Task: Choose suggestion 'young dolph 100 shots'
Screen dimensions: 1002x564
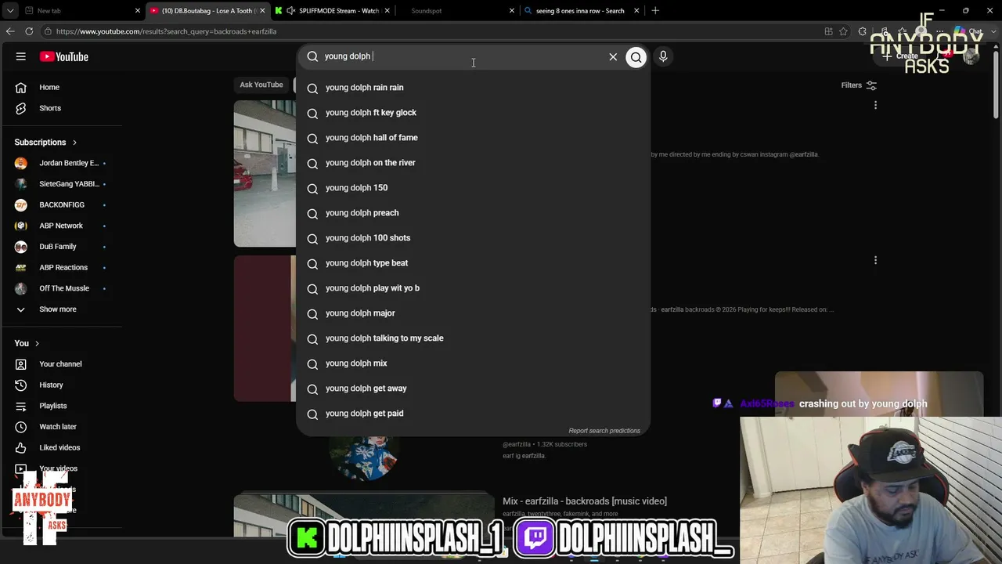Action: 473,238
